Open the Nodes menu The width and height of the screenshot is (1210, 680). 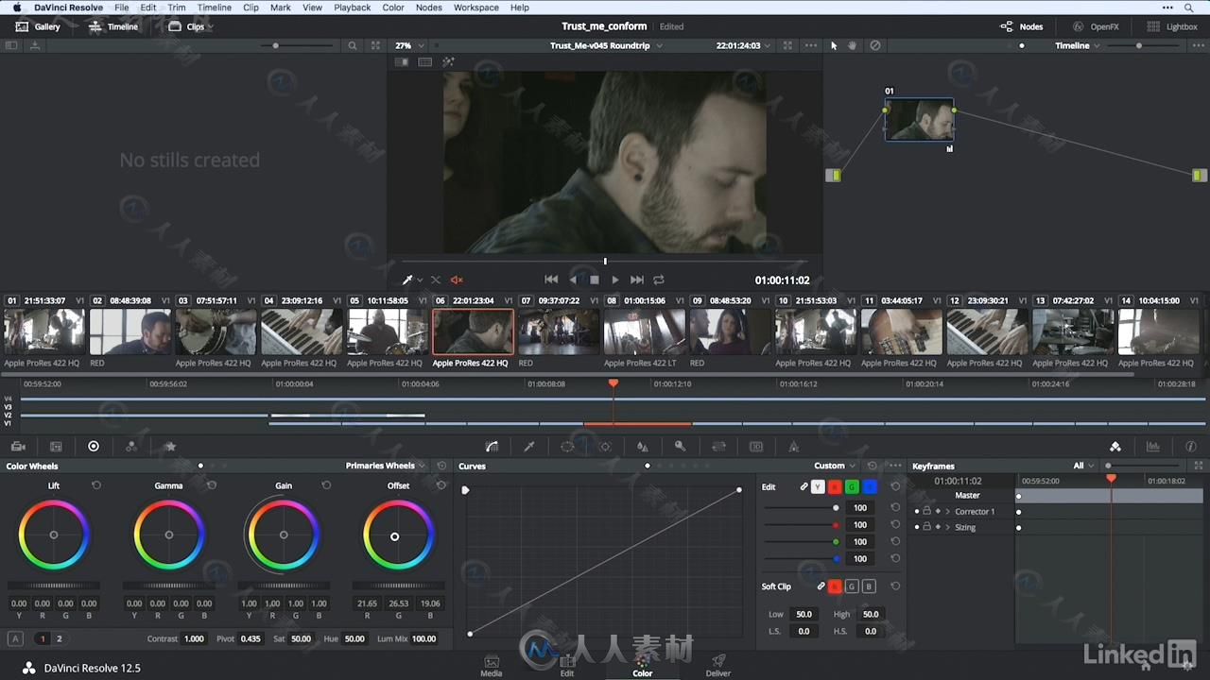pos(428,8)
